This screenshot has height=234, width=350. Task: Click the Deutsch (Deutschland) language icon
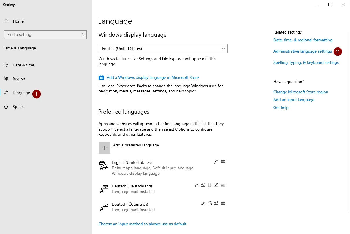(104, 189)
